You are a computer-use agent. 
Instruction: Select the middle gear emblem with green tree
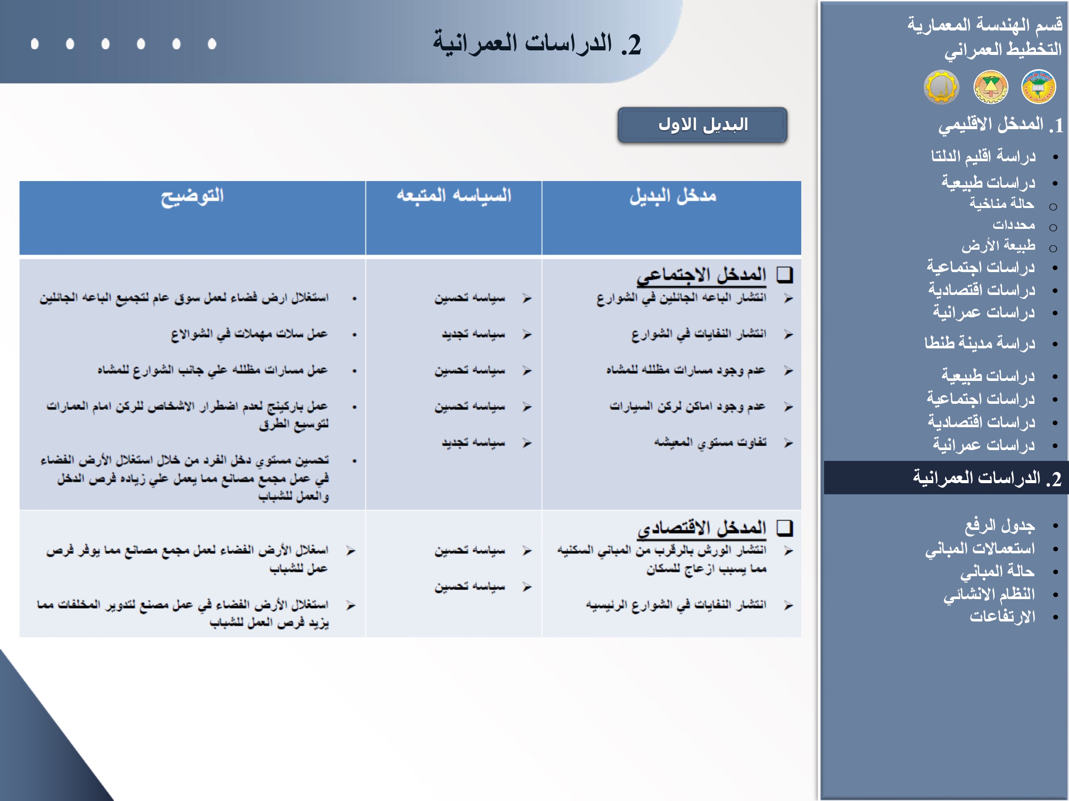point(991,86)
